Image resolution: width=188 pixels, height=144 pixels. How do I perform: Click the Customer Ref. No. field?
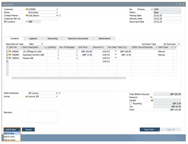tap(43, 19)
